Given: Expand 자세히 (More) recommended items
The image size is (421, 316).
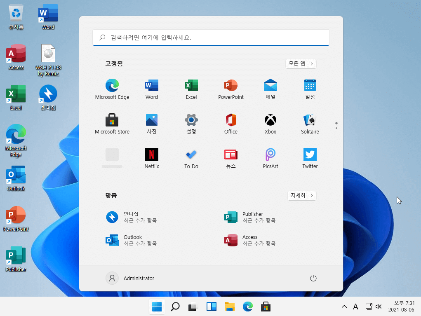Looking at the screenshot, I should (x=302, y=196).
